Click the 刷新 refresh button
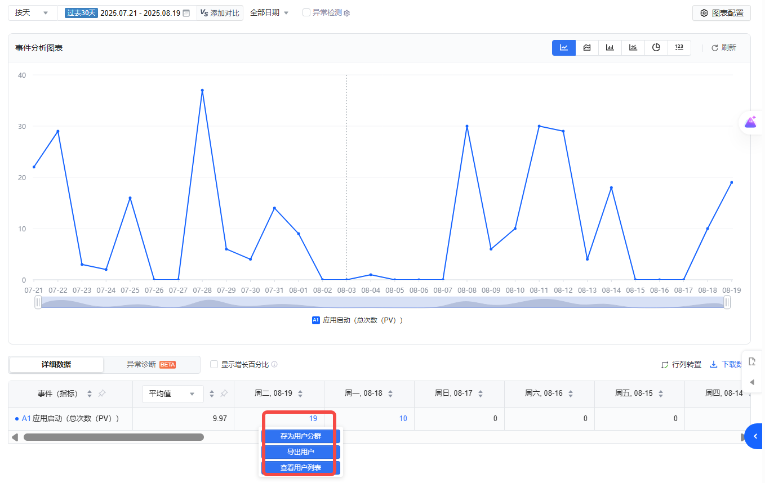 724,48
